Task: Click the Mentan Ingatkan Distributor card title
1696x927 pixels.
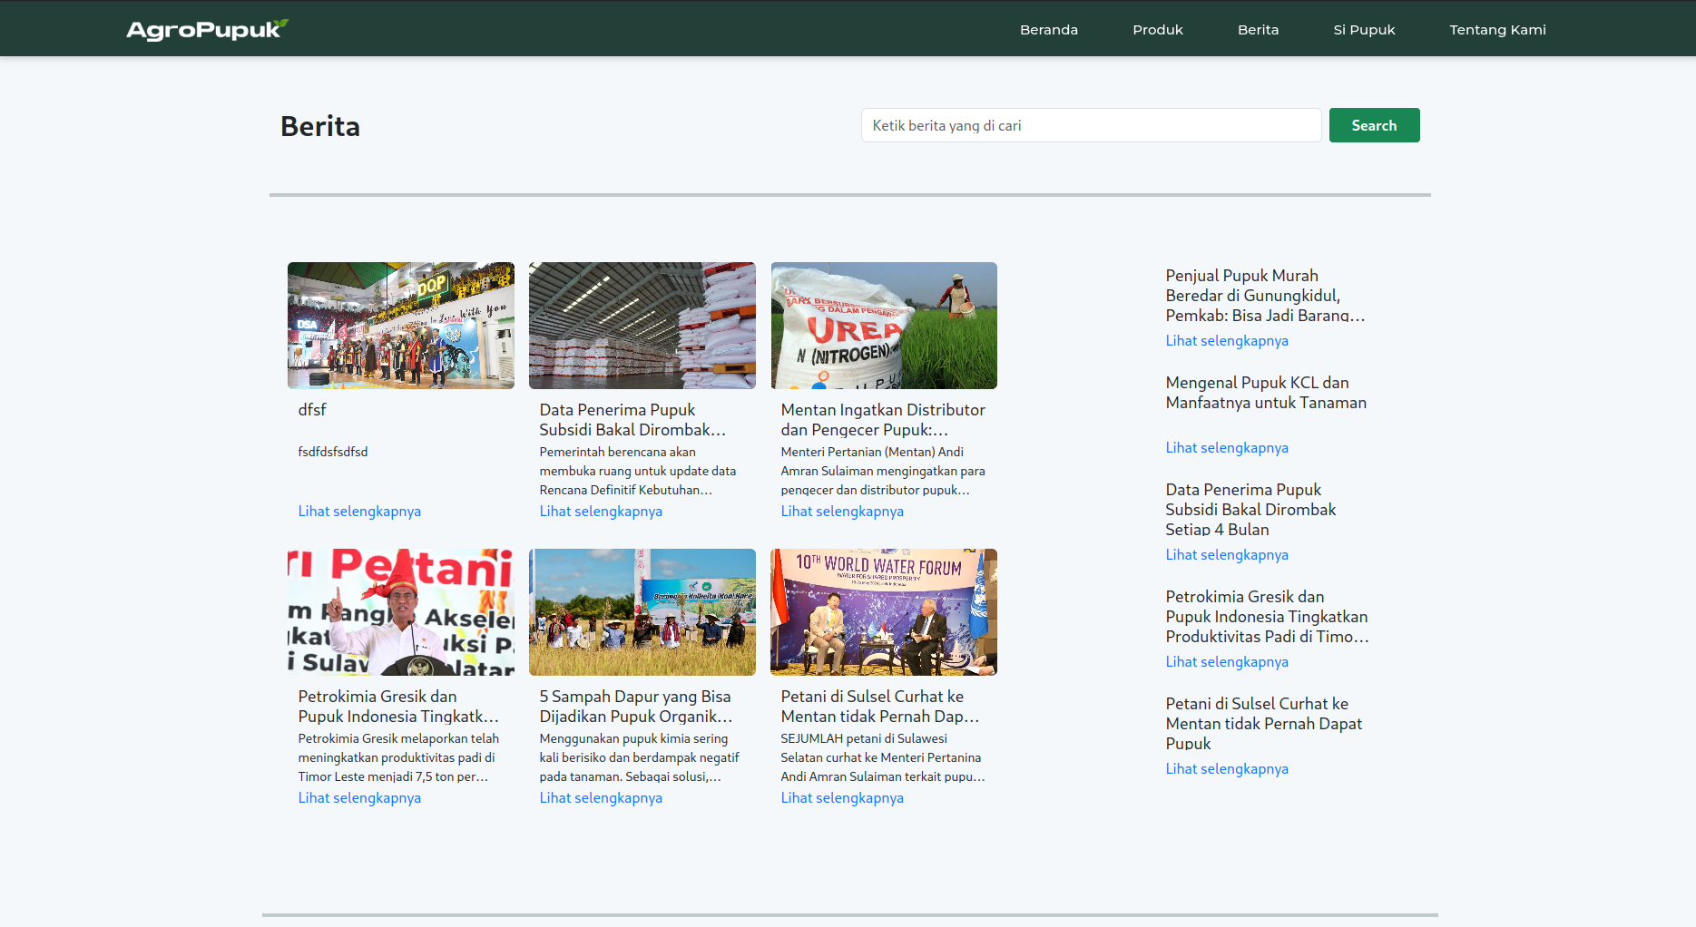Action: (883, 420)
